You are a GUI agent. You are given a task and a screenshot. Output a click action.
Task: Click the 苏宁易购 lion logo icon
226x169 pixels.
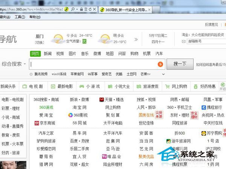coord(204,133)
